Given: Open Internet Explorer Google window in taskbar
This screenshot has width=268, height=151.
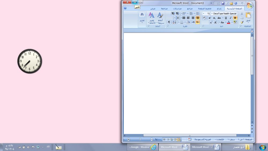Looking at the screenshot, I should 142,147.
